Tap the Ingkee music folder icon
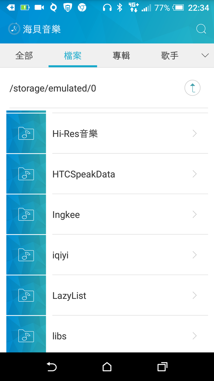Image resolution: width=214 pixels, height=381 pixels. (x=26, y=214)
